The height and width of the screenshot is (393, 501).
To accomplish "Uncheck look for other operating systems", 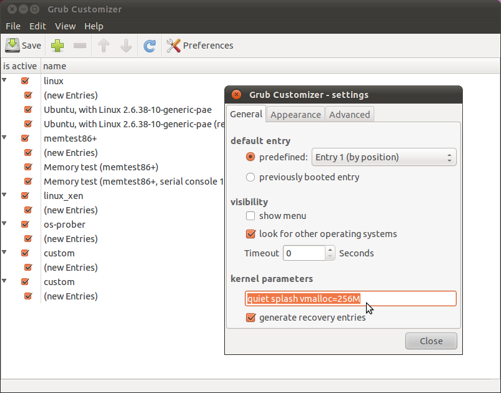I will click(x=250, y=234).
